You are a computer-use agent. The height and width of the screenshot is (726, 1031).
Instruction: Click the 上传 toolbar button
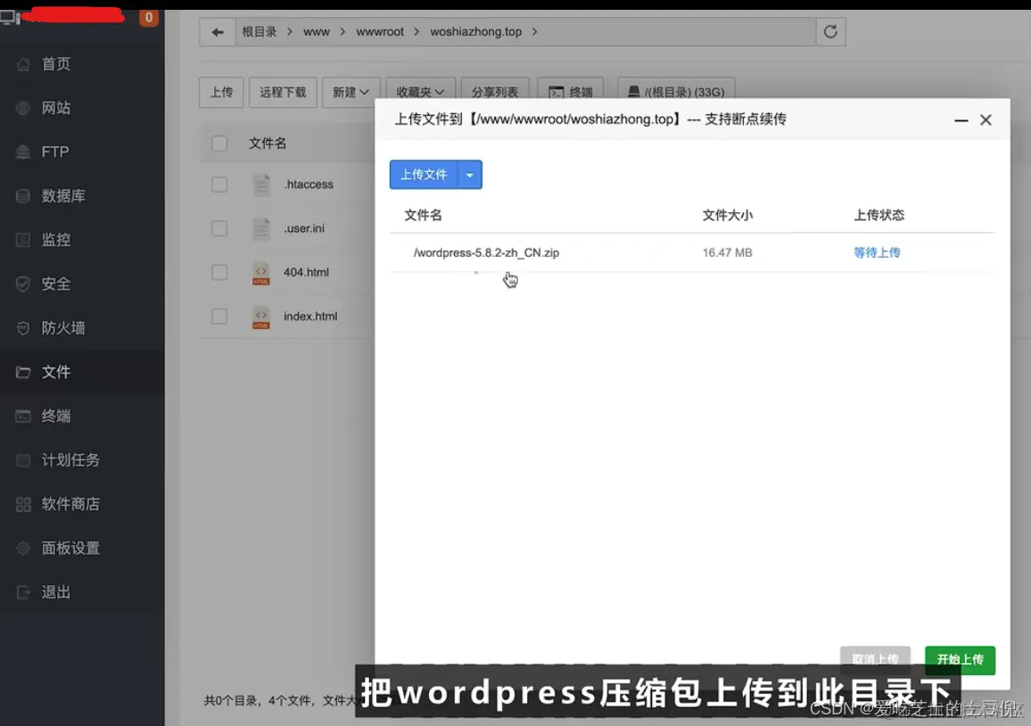[221, 92]
